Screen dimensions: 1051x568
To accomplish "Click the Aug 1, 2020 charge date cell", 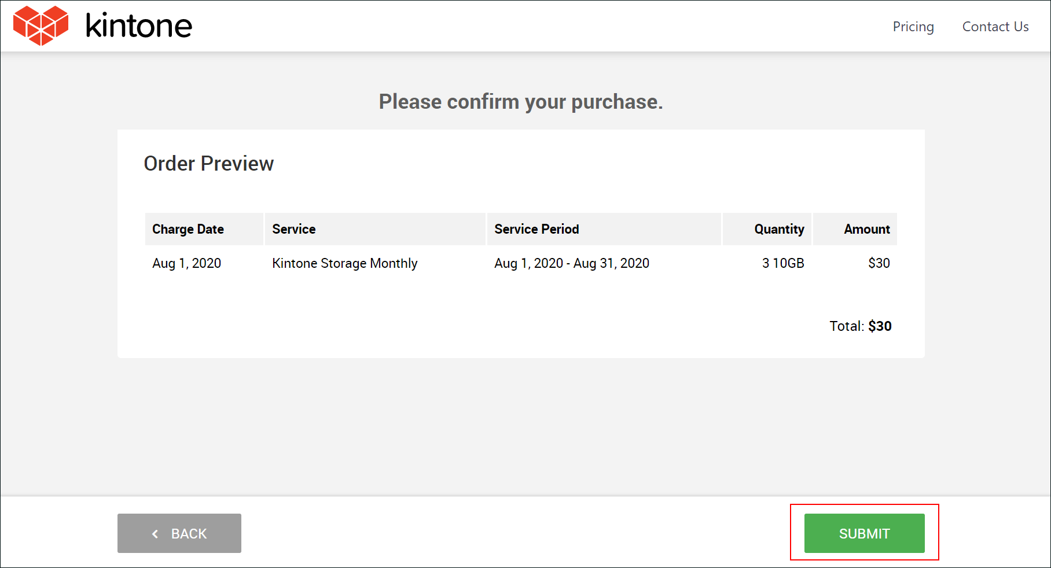I will click(x=186, y=263).
